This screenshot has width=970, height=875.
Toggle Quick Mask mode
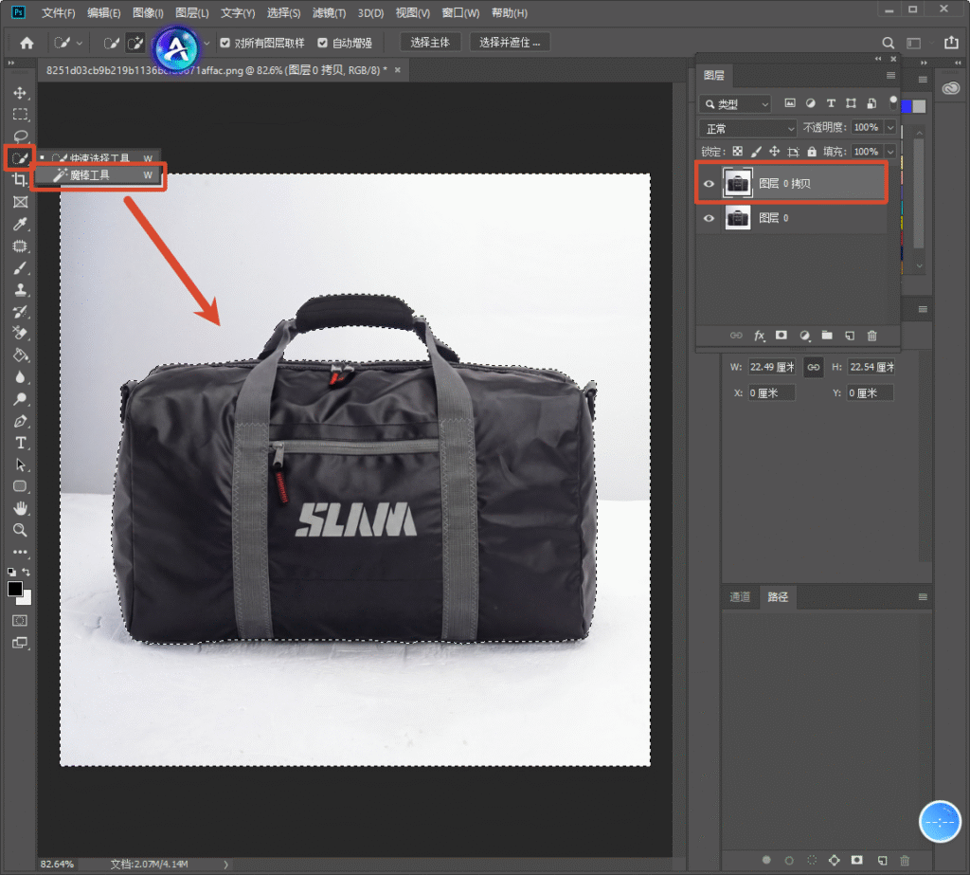(20, 621)
